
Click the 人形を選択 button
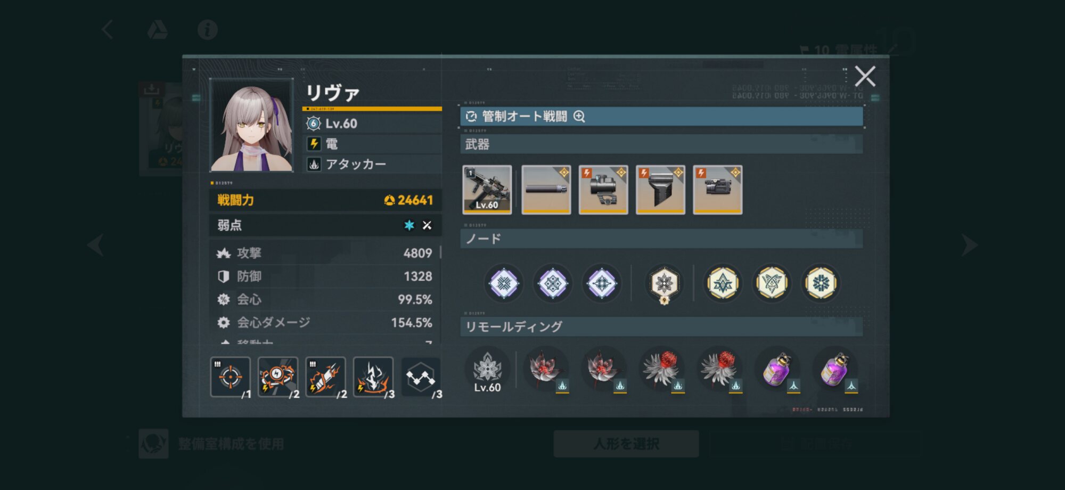626,444
